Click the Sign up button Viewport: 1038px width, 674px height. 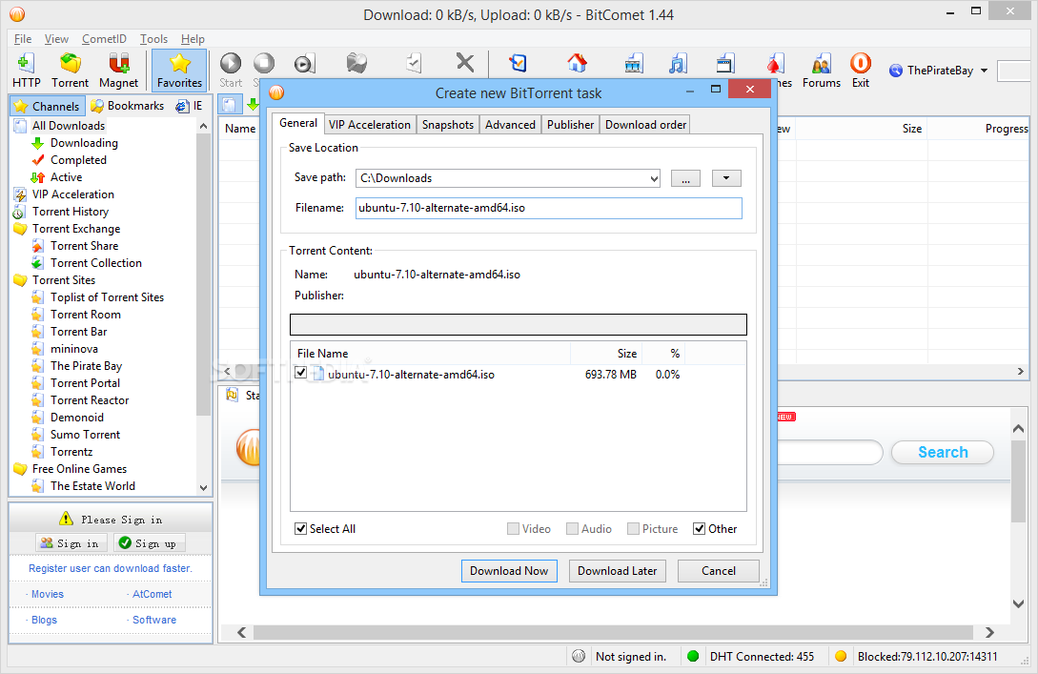click(149, 542)
